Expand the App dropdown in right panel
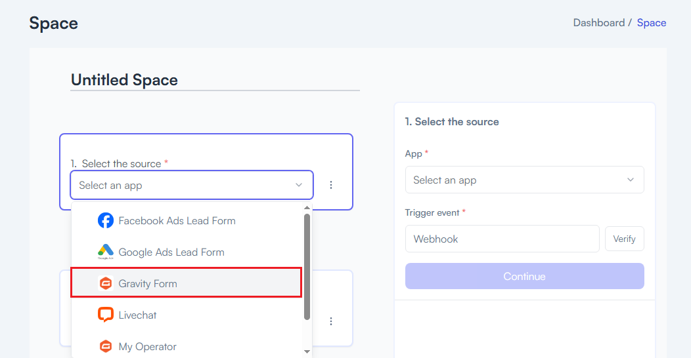Viewport: 691px width, 358px height. tap(524, 180)
